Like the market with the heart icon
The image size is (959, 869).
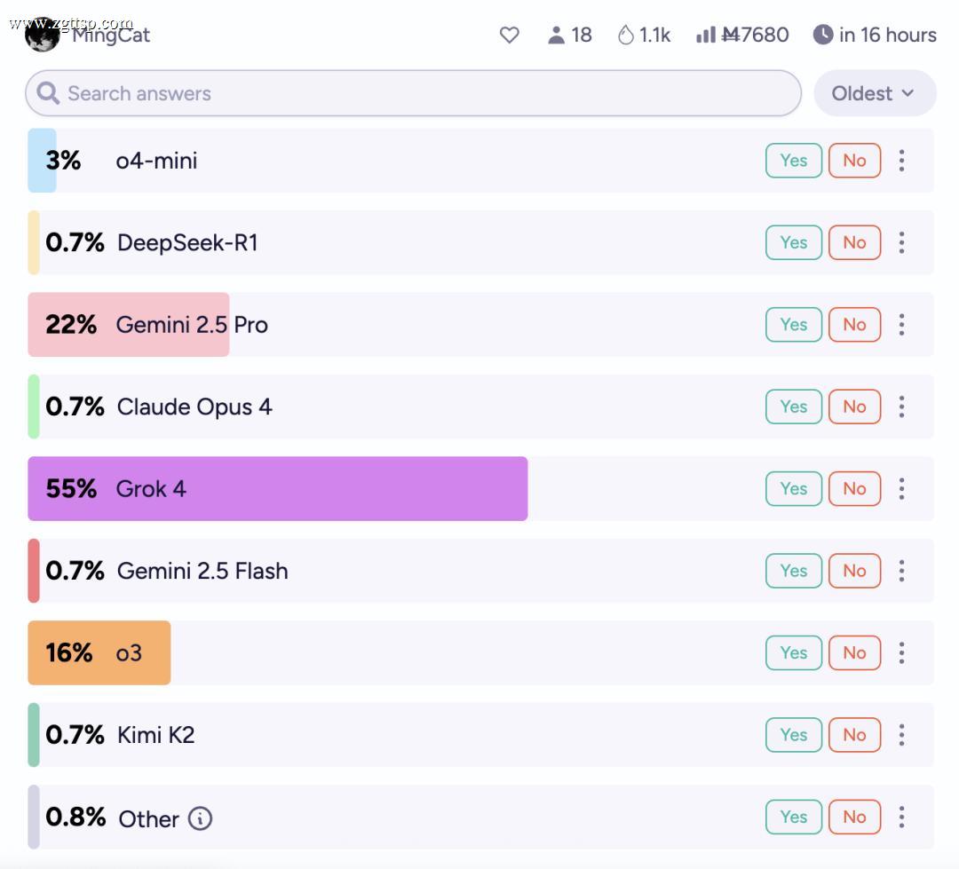point(509,35)
